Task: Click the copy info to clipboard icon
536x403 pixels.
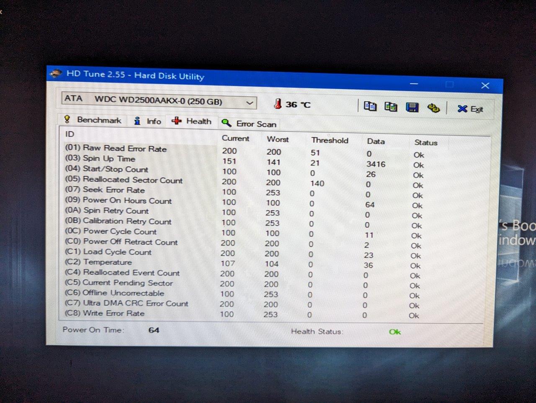Action: (x=370, y=106)
